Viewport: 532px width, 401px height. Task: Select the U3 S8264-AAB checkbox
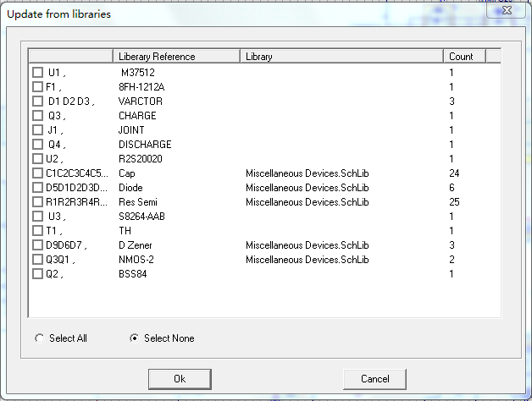point(37,217)
